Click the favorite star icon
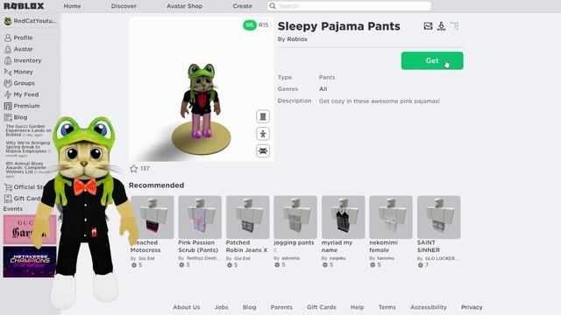 [134, 169]
